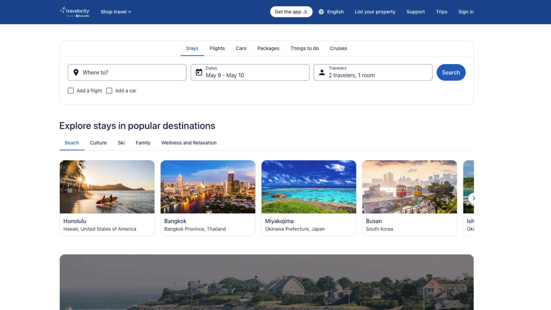This screenshot has height=310, width=551.
Task: Open the Travelers selector 2 travelers, 1 room
Action: 373,73
